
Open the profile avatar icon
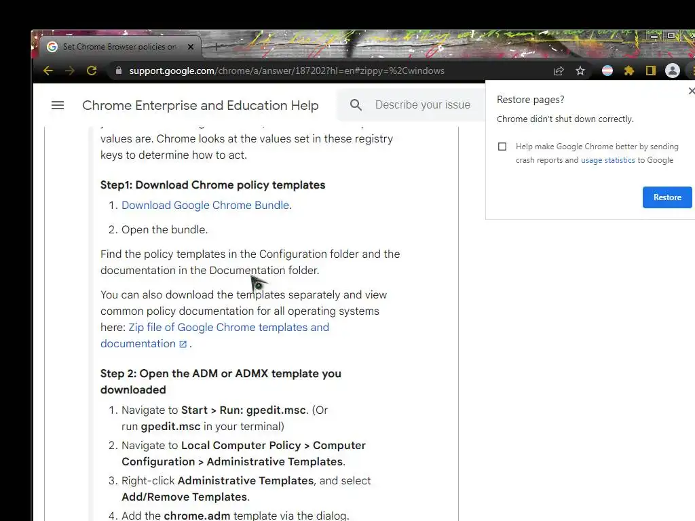673,71
